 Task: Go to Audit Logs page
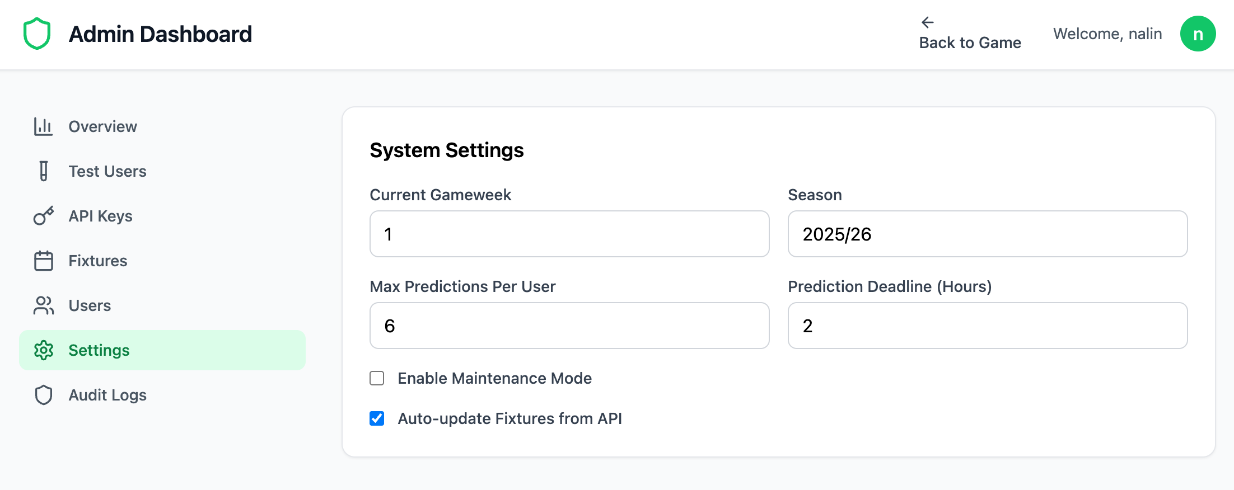pos(107,395)
